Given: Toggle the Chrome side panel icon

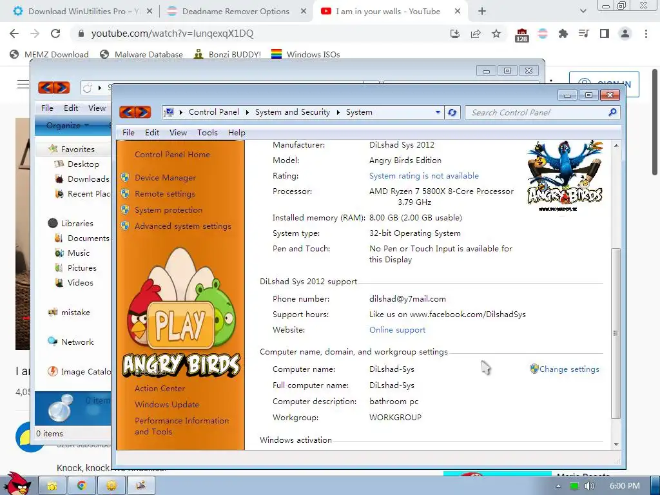Looking at the screenshot, I should point(605,34).
